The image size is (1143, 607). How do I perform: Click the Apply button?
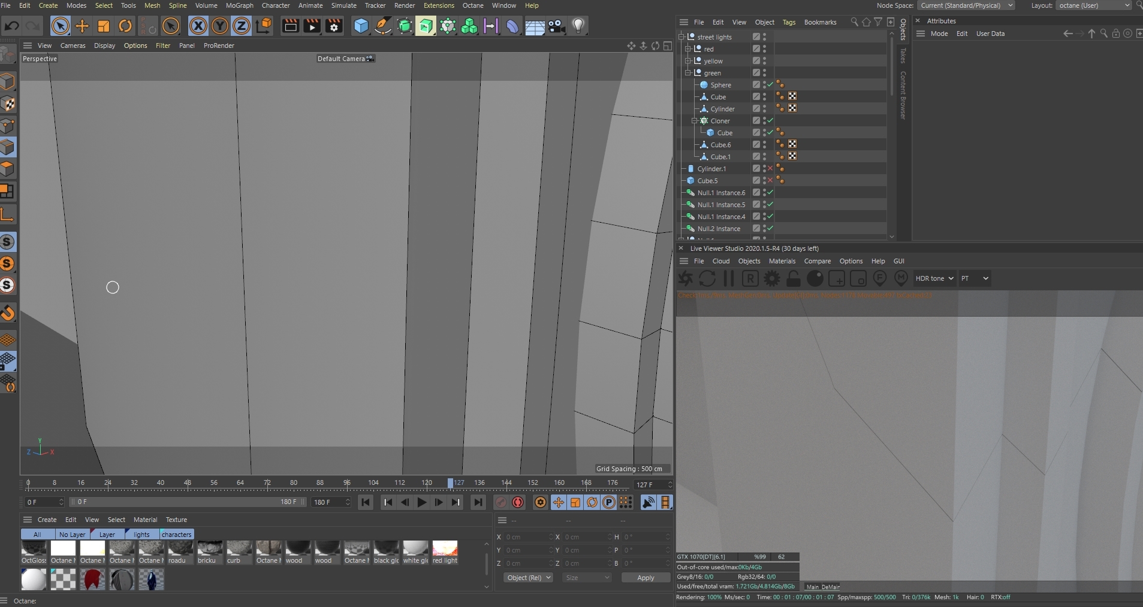646,578
